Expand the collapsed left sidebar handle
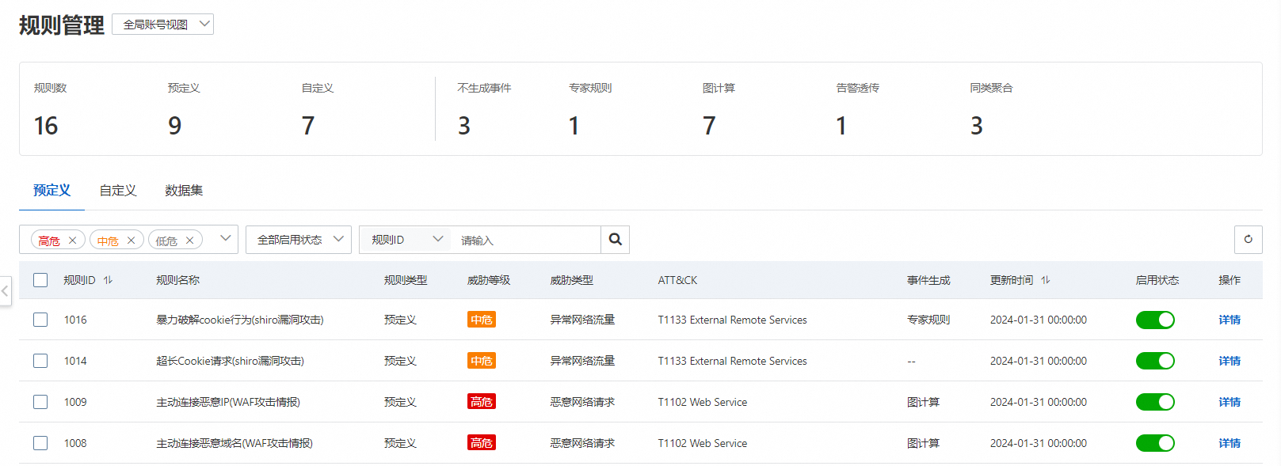The width and height of the screenshot is (1281, 466). click(x=5, y=291)
